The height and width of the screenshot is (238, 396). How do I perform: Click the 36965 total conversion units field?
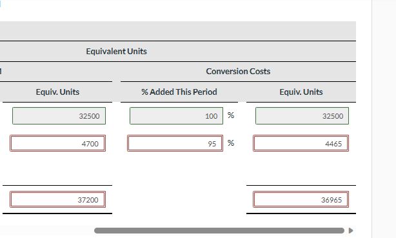pos(301,199)
